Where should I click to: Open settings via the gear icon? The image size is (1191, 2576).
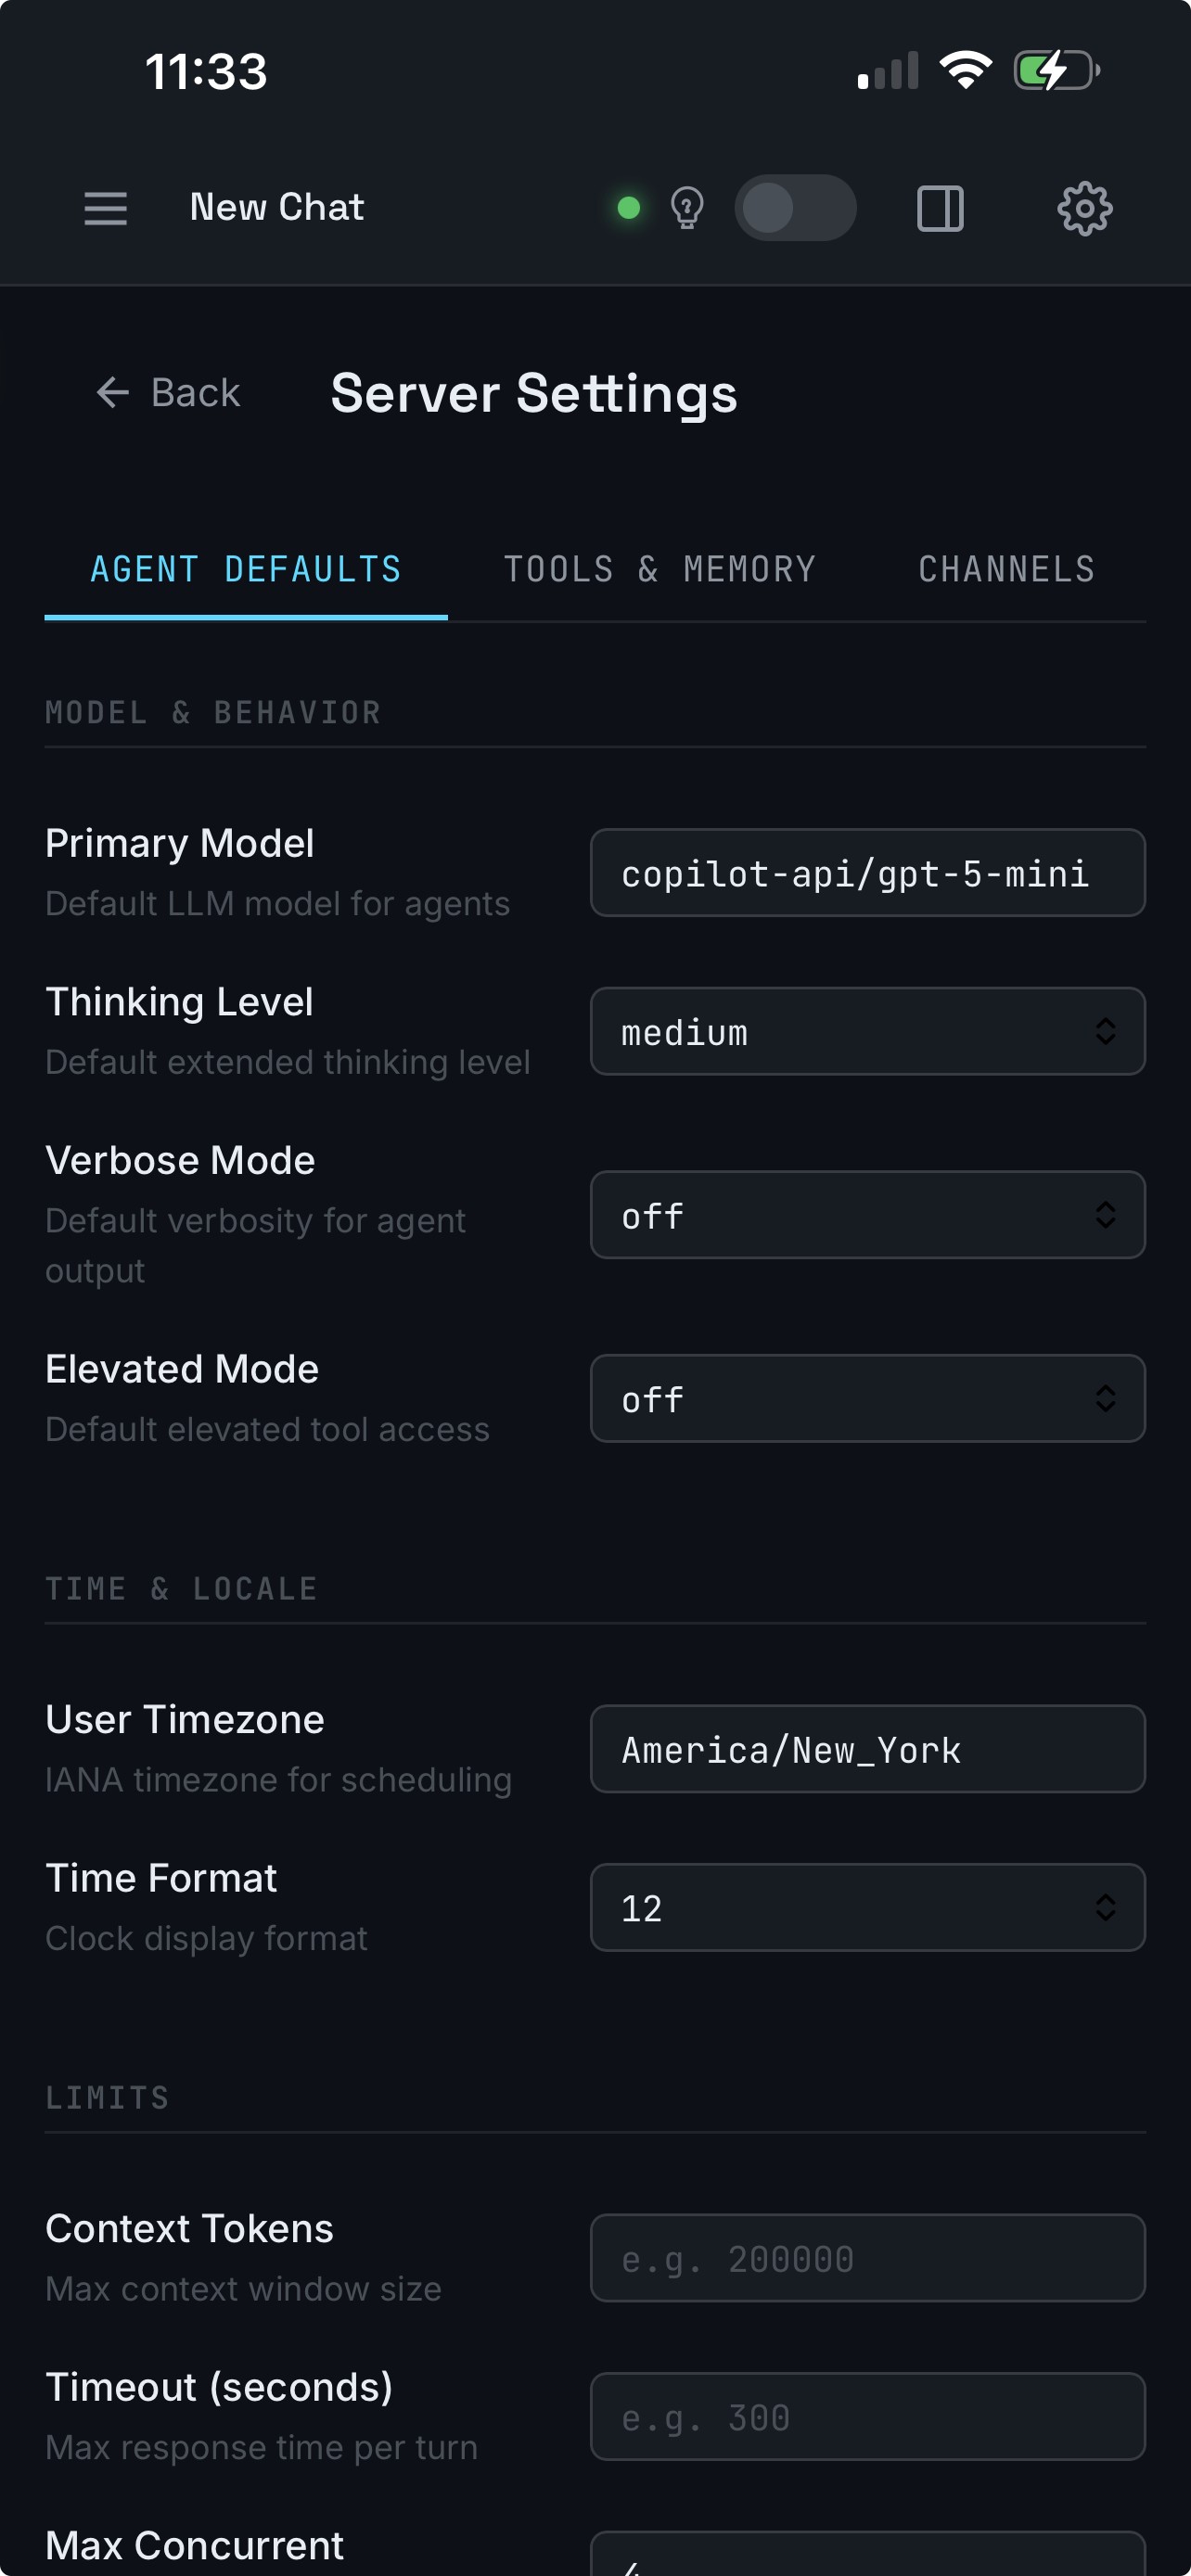coord(1084,208)
